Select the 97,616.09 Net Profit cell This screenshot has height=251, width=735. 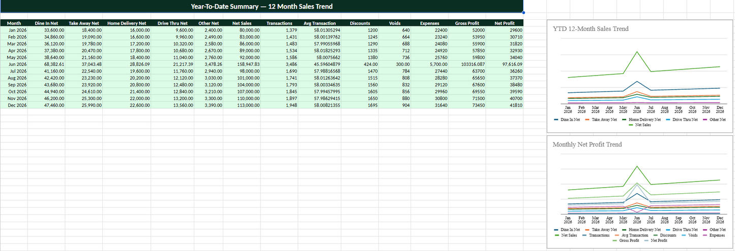click(x=505, y=64)
